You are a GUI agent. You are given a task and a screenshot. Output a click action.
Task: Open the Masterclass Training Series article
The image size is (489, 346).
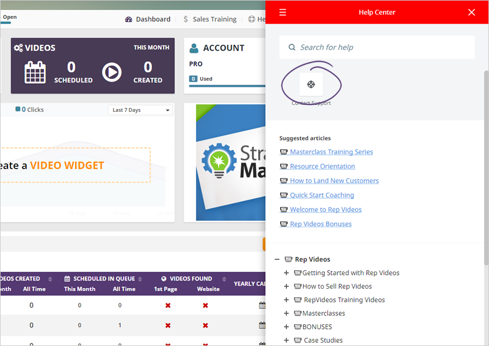331,152
